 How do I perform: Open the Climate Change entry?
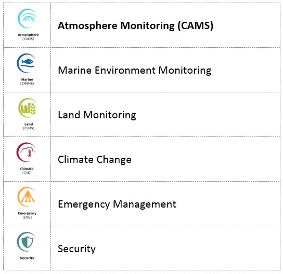(x=95, y=159)
